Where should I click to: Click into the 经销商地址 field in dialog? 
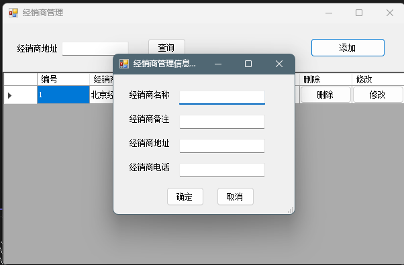tap(222, 146)
